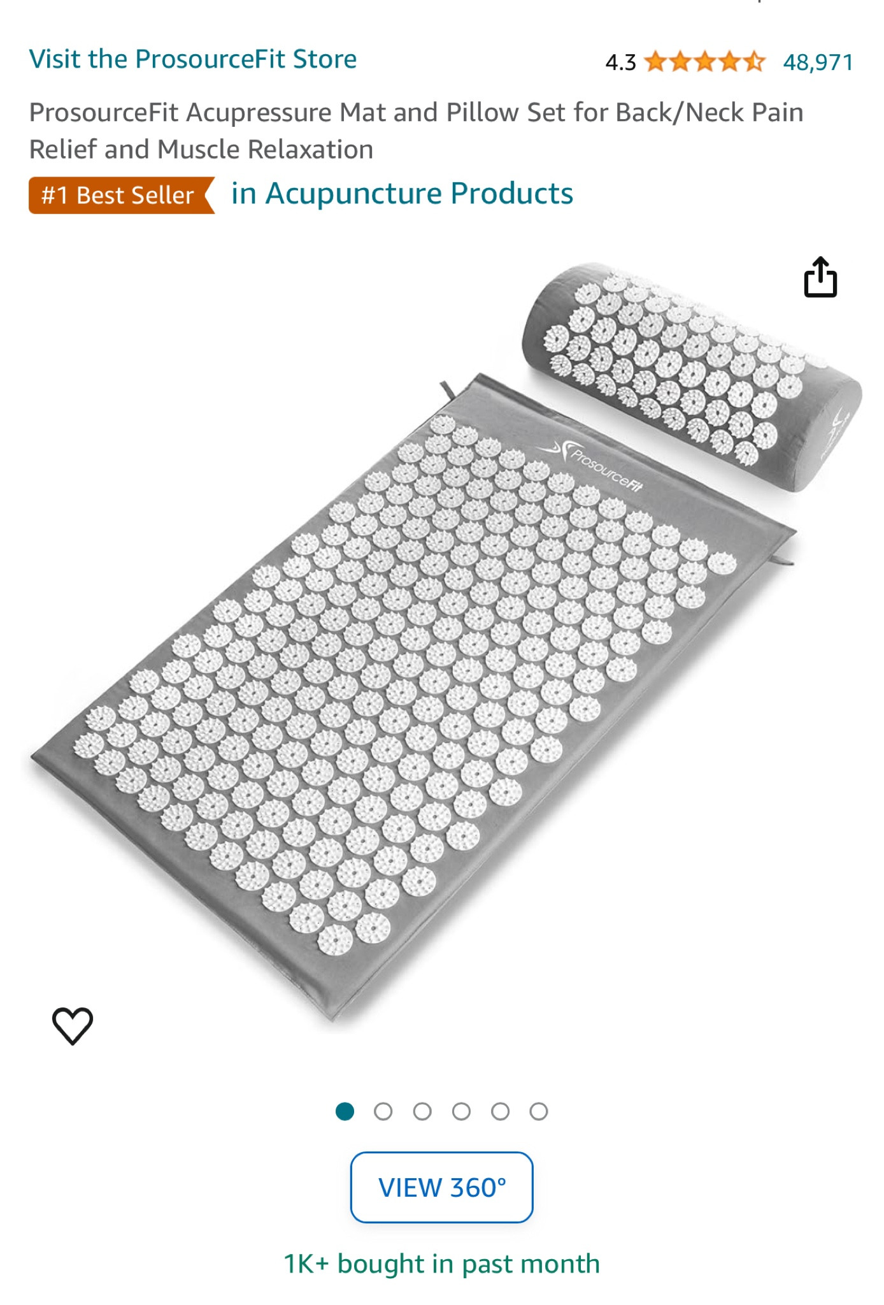Screen dimensions: 884x1305
Task: Add item to wishlist with heart icon
Action: coord(73,1025)
